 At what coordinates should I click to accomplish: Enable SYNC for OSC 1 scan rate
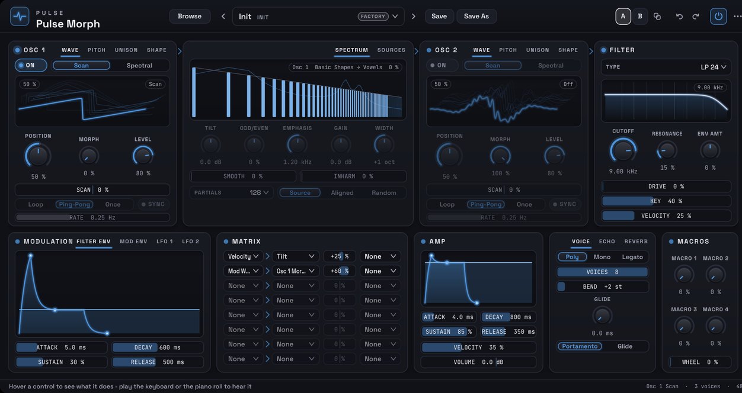[153, 204]
